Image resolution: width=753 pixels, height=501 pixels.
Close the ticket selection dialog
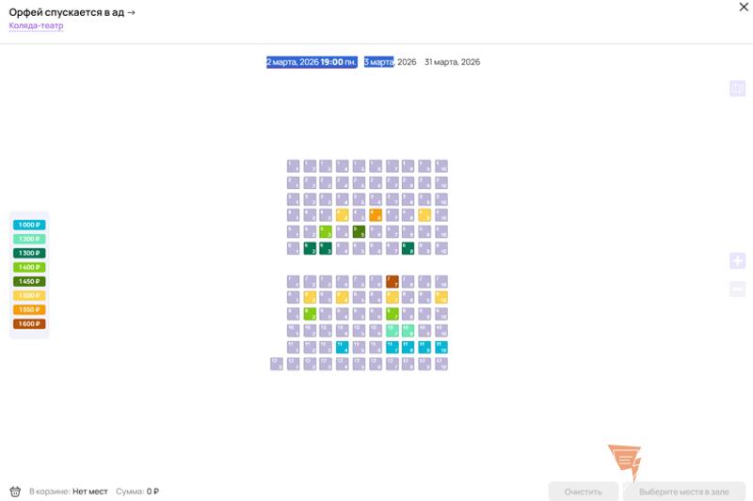point(743,8)
